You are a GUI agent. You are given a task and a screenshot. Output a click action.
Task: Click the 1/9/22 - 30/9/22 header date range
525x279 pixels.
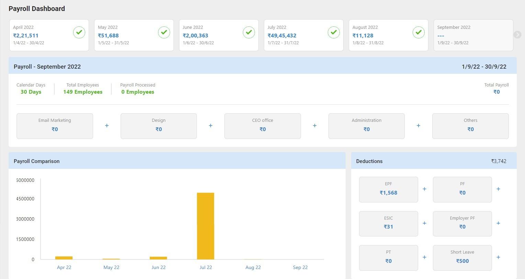[x=484, y=67]
